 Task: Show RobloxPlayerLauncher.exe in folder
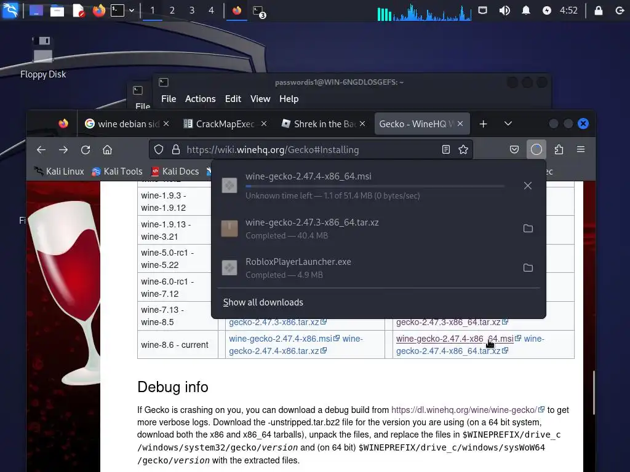coord(528,268)
